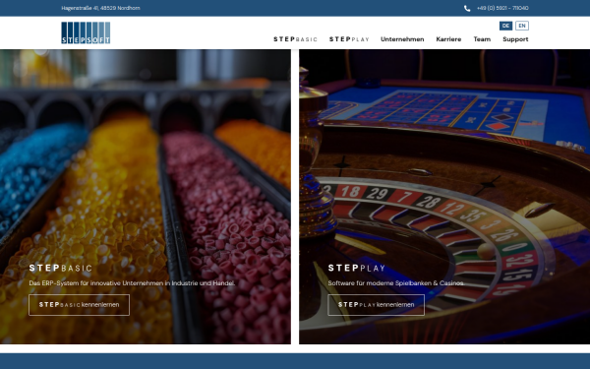Viewport: 590px width, 369px height.
Task: Go to the Karriere page
Action: coord(448,39)
